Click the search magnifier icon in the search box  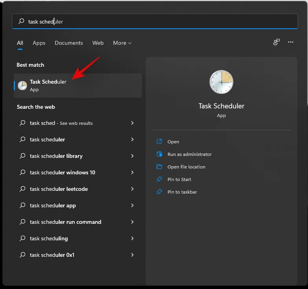click(21, 21)
